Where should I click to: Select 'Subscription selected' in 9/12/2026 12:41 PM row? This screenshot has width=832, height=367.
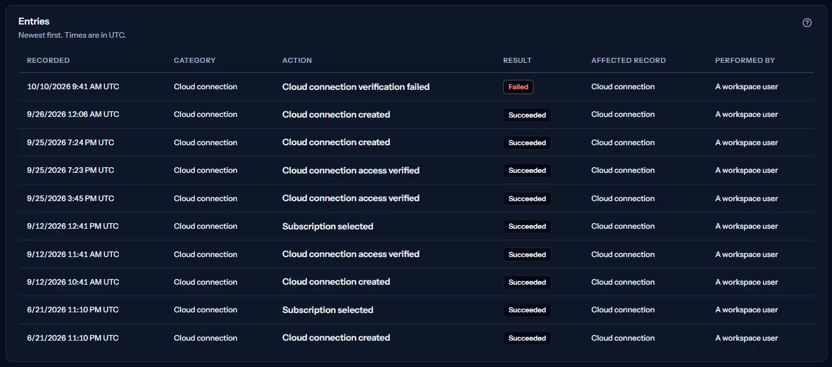click(328, 226)
